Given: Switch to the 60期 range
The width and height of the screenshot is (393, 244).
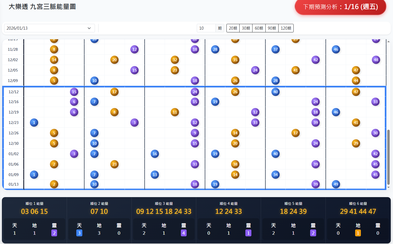Looking at the screenshot, I should (x=259, y=28).
